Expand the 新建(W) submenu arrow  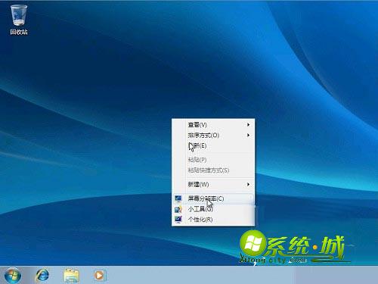click(x=248, y=185)
